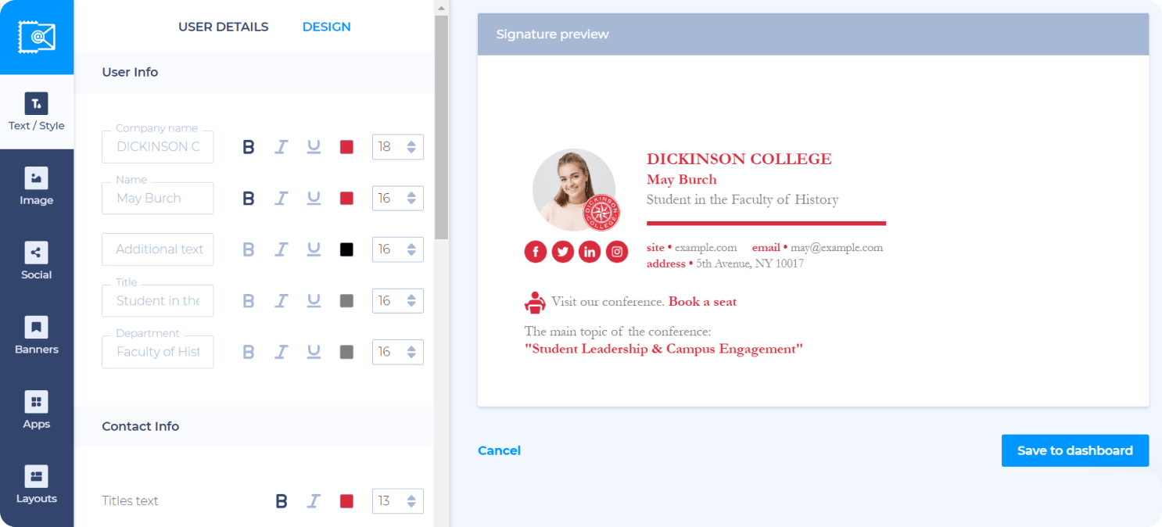Open the Social sidebar section
This screenshot has height=527, width=1162.
point(37,261)
